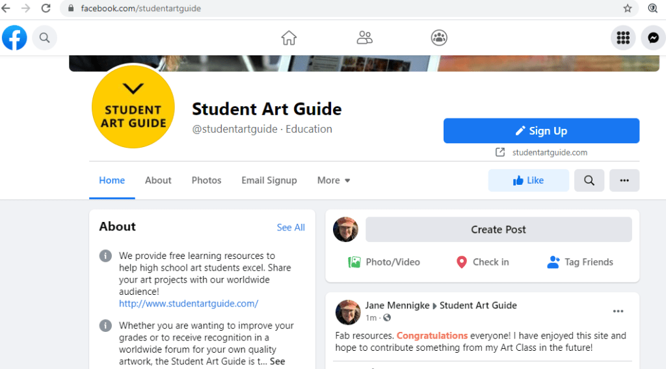Switch to the About tab
The image size is (666, 369).
point(158,180)
